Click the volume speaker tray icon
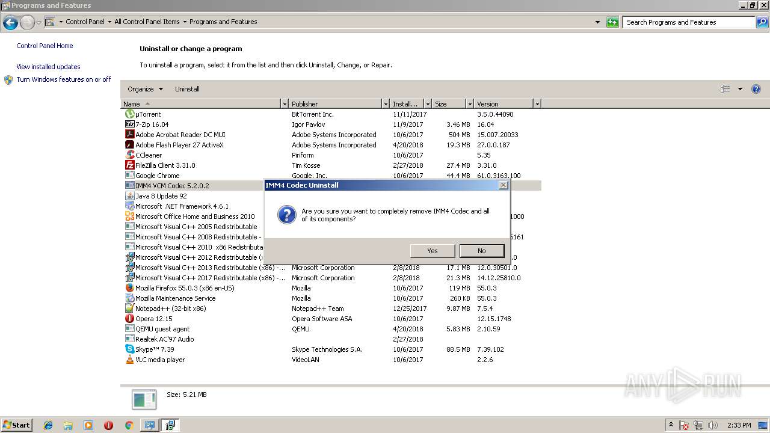770x433 pixels. (713, 425)
